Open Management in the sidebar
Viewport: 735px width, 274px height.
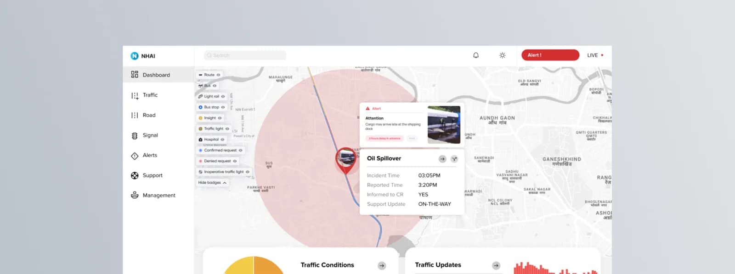pyautogui.click(x=158, y=195)
